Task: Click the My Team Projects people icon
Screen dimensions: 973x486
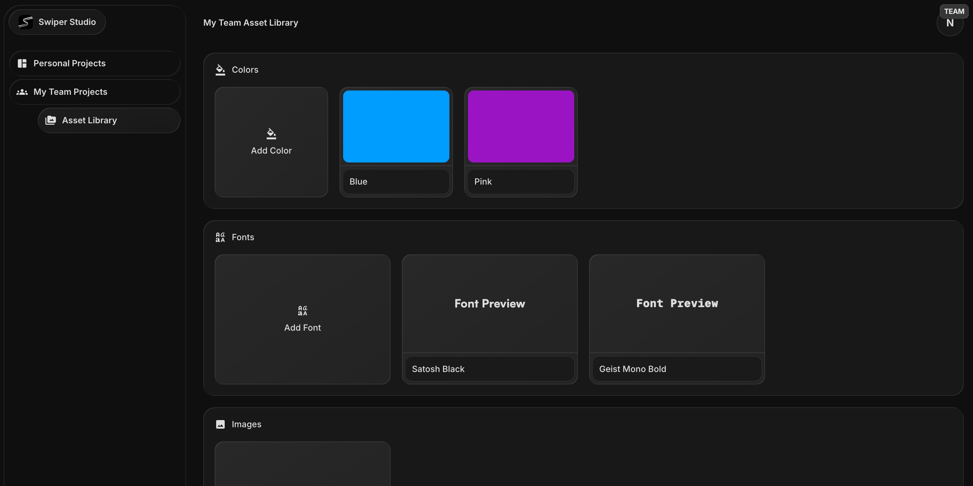Action: point(22,92)
